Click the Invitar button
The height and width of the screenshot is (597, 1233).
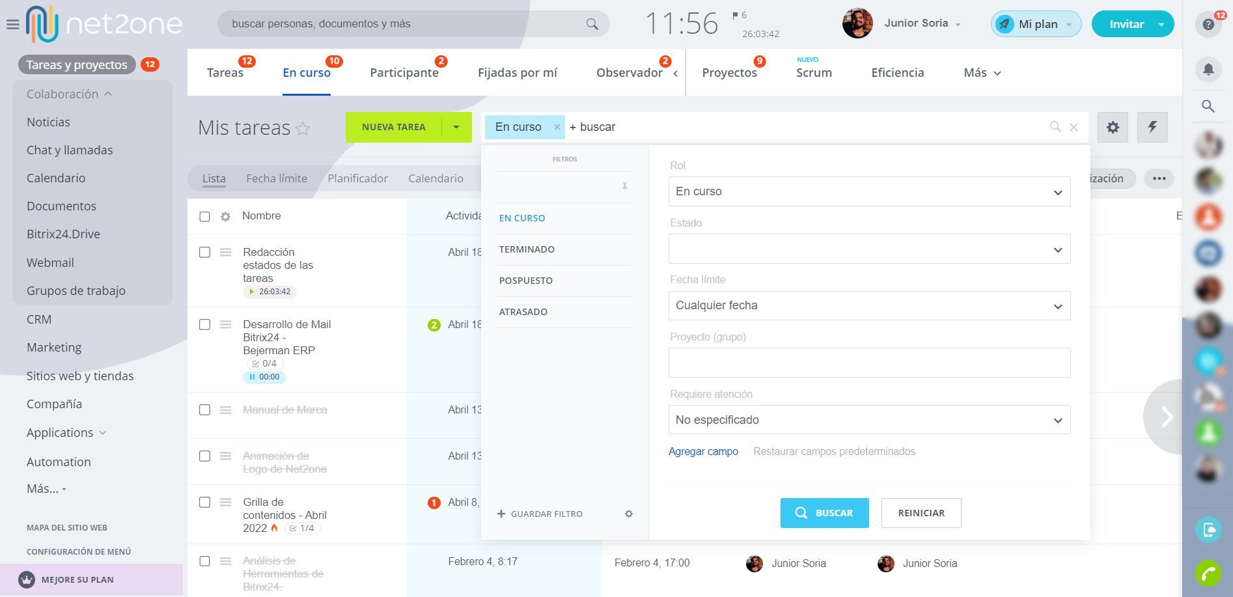pos(1126,24)
